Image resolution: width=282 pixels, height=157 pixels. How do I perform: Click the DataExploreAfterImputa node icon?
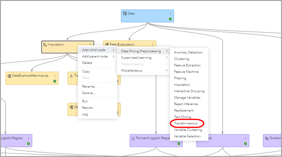pos(9,76)
